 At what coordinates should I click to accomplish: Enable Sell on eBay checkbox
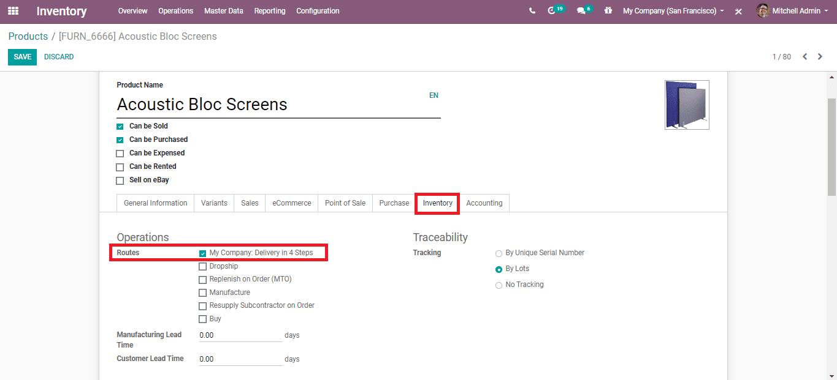click(x=120, y=181)
